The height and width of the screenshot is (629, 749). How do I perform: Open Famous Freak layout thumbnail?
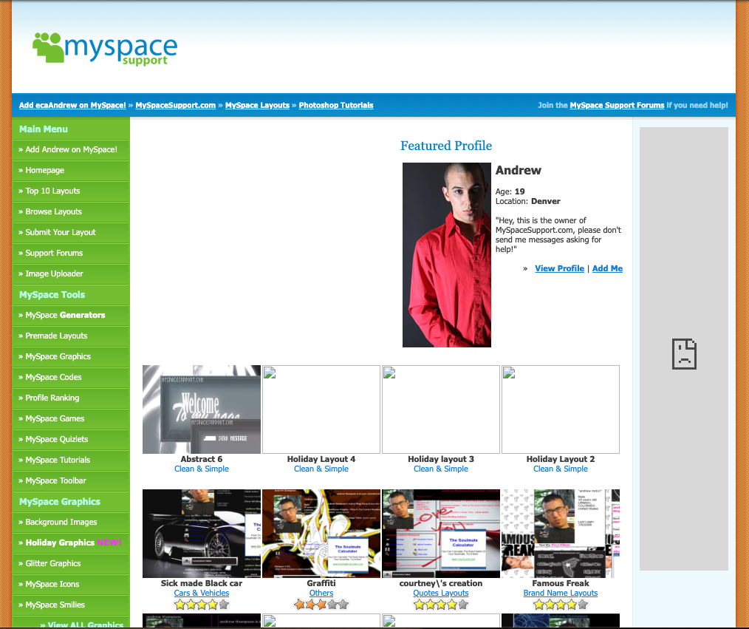point(561,534)
